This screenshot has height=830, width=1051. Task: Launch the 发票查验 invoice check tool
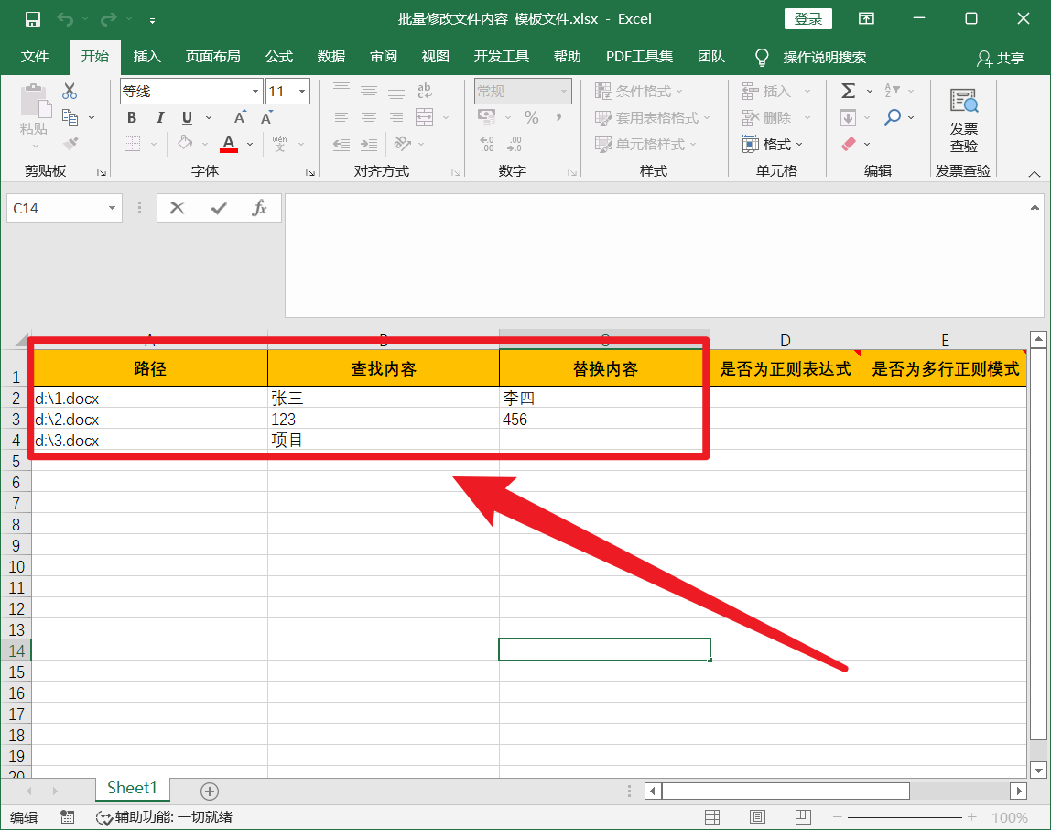click(x=963, y=119)
